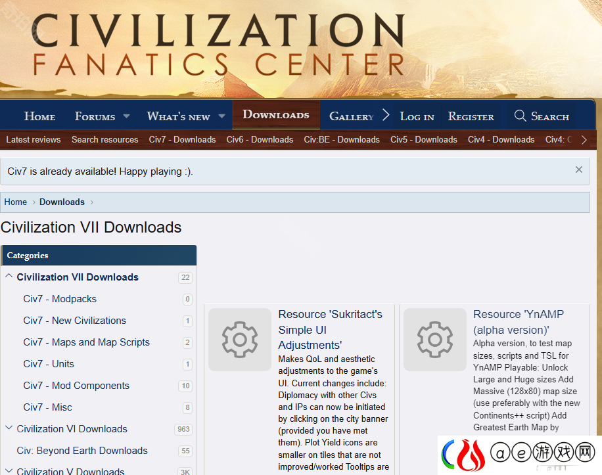Select Civilization VII Downloads category
The width and height of the screenshot is (602, 475).
tap(78, 277)
